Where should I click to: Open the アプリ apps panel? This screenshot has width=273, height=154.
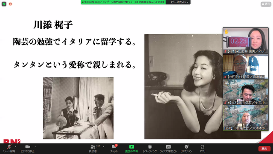[x=202, y=149]
